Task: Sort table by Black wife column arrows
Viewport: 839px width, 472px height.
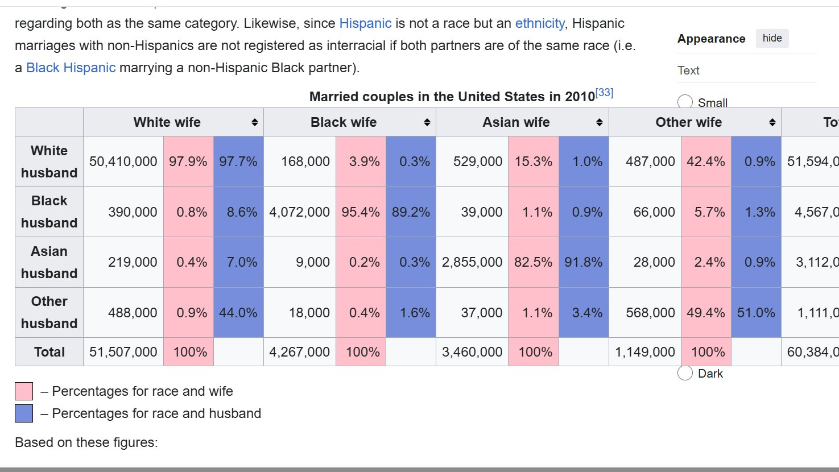Action: (x=427, y=122)
